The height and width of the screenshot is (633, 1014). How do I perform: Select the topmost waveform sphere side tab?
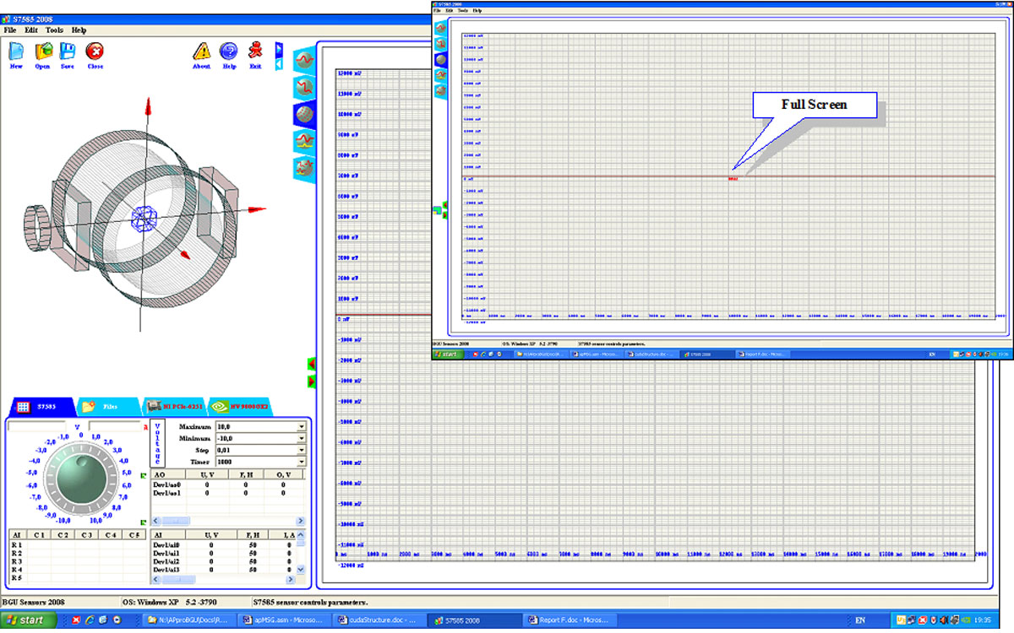pos(305,60)
